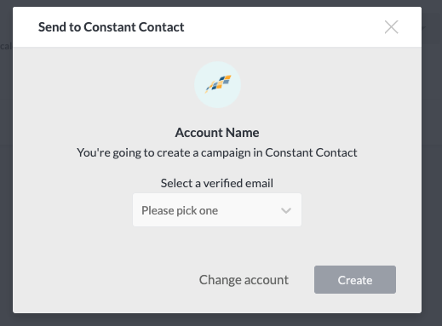Image resolution: width=442 pixels, height=326 pixels.
Task: Click the Constant Contact logo icon
Action: (x=218, y=84)
